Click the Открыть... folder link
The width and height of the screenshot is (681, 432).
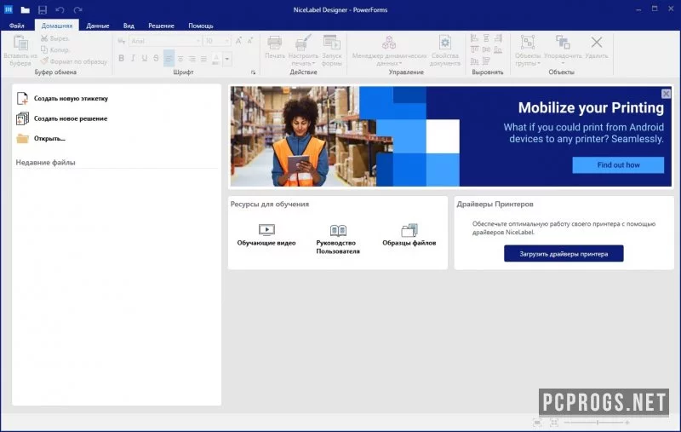40,139
